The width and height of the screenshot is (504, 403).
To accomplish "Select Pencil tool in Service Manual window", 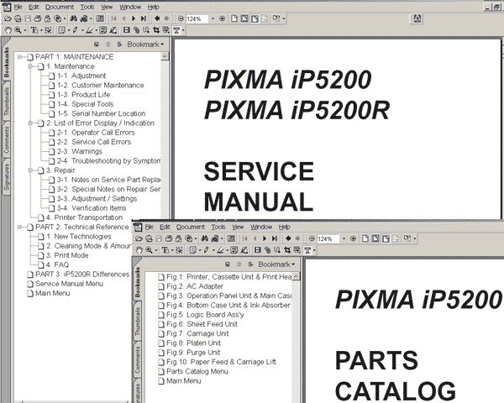I will [76, 30].
